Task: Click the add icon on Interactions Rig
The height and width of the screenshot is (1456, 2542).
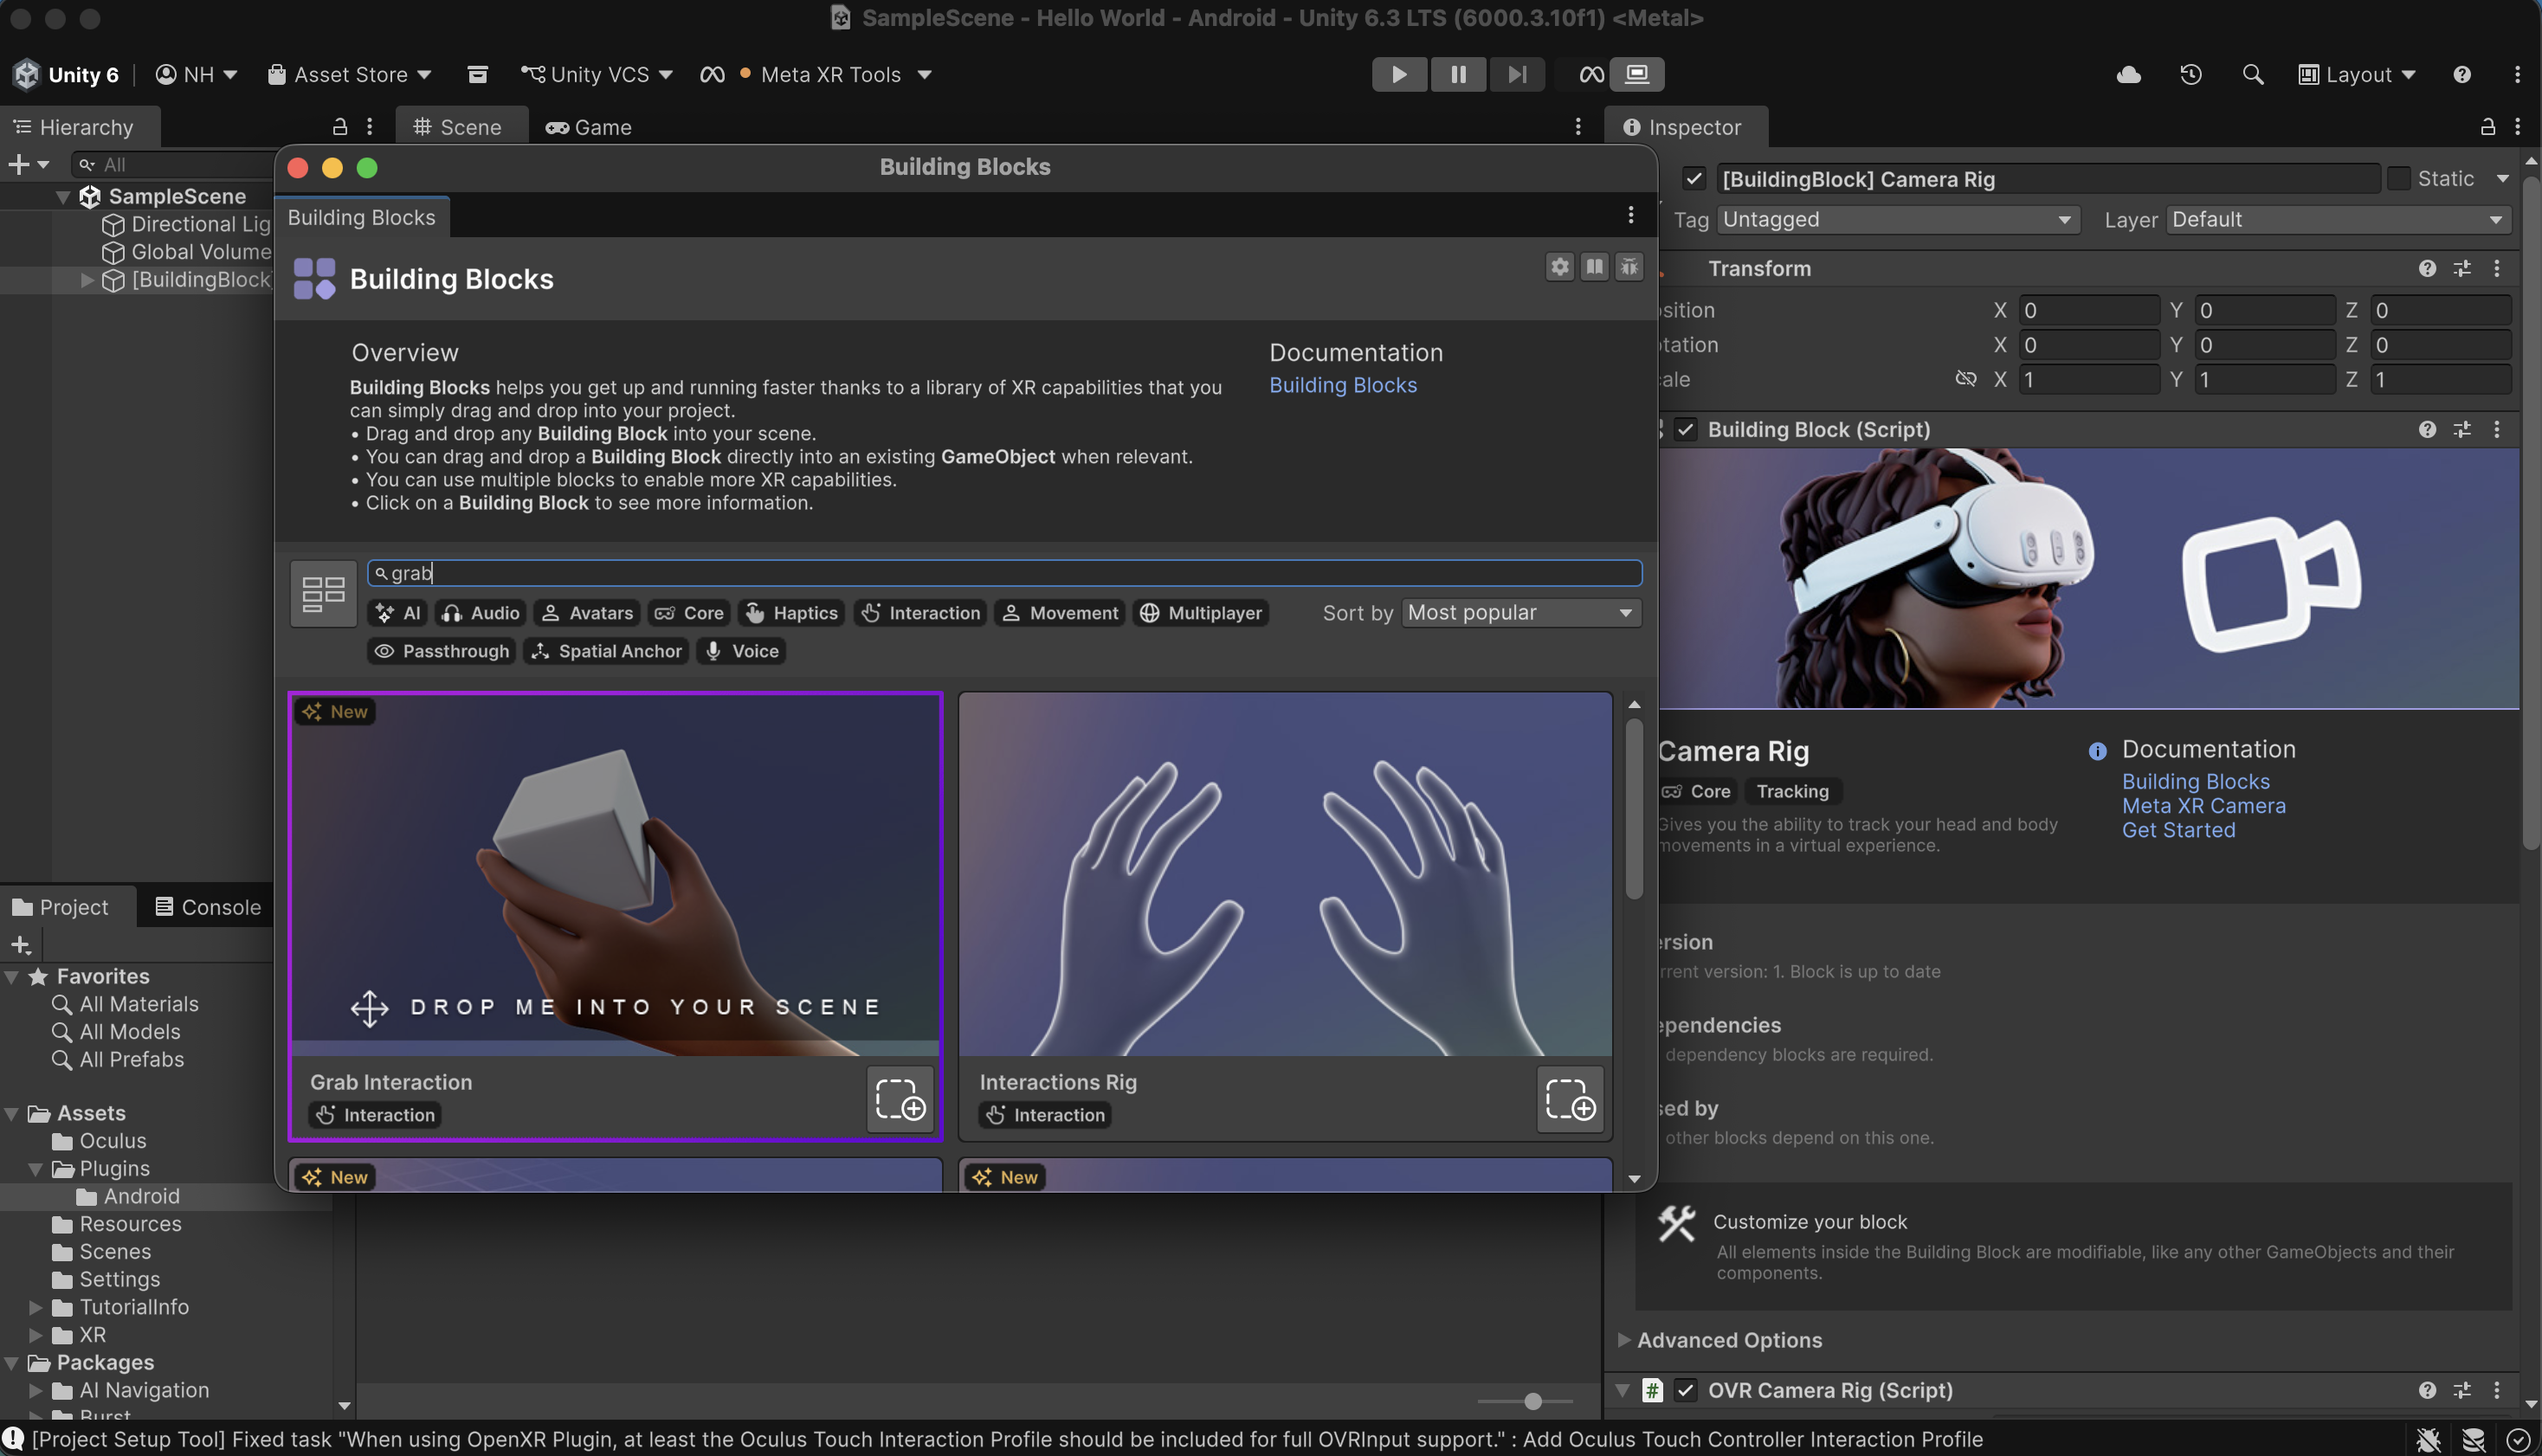Action: [1570, 1099]
